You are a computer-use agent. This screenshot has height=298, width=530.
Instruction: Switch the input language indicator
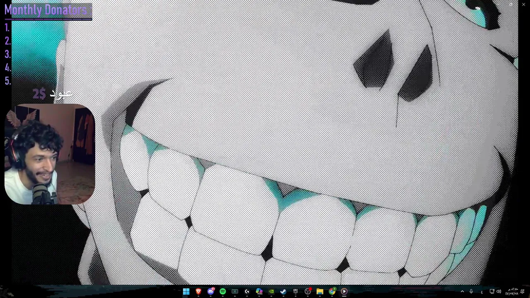coord(482,292)
